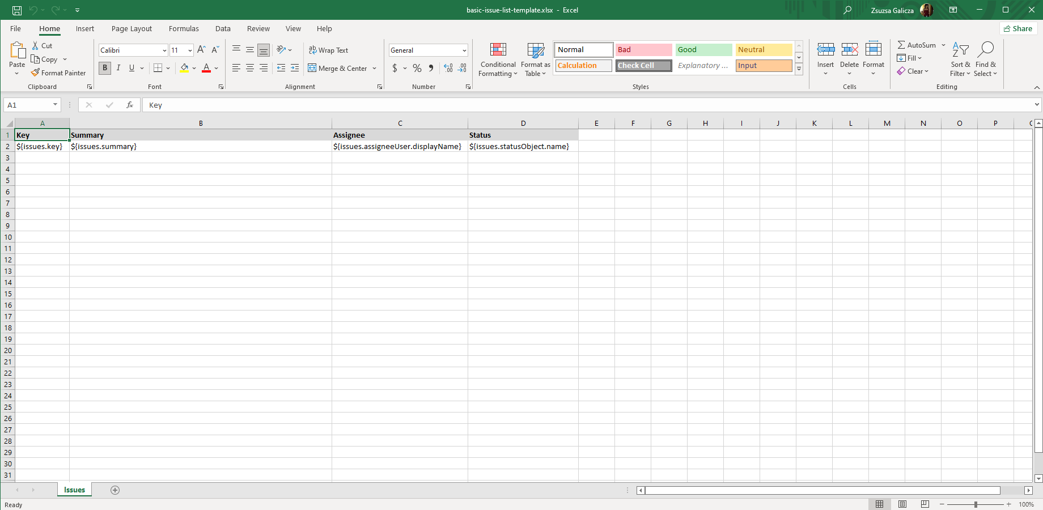Viewport: 1043px width, 510px height.
Task: Open the File tab
Action: pyautogui.click(x=15, y=28)
